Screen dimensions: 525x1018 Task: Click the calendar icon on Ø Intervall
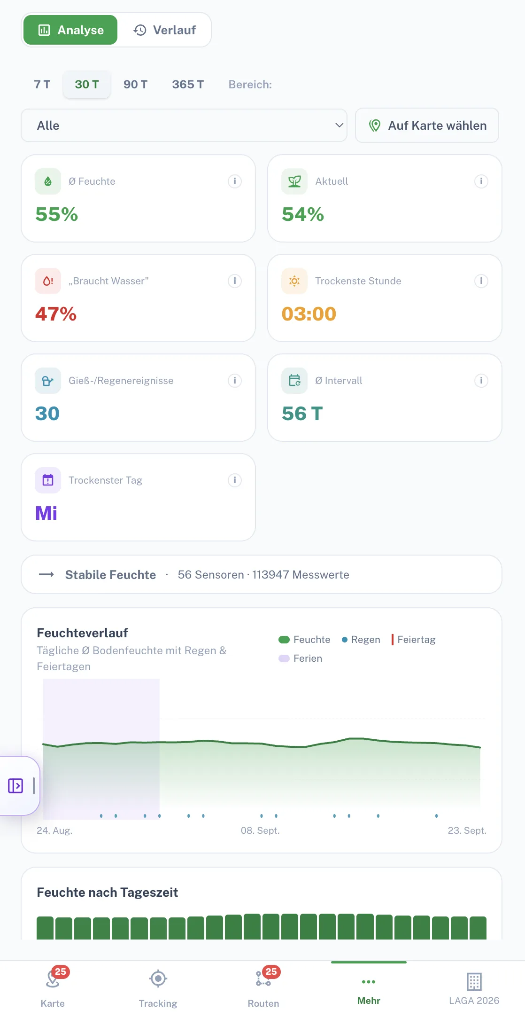pyautogui.click(x=294, y=381)
